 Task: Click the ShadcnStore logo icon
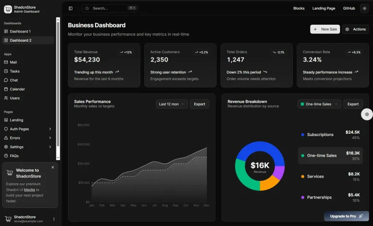8,9
